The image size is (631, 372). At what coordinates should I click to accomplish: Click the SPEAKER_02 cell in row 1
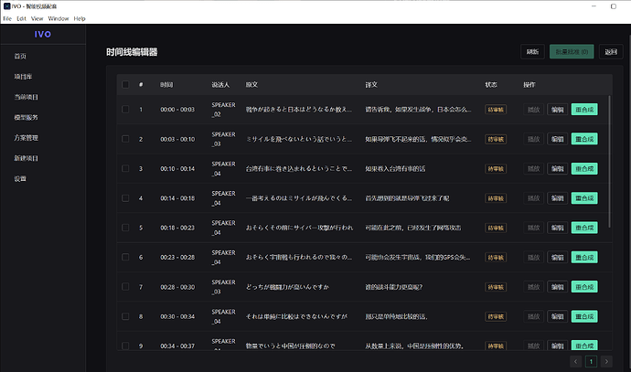[223, 110]
